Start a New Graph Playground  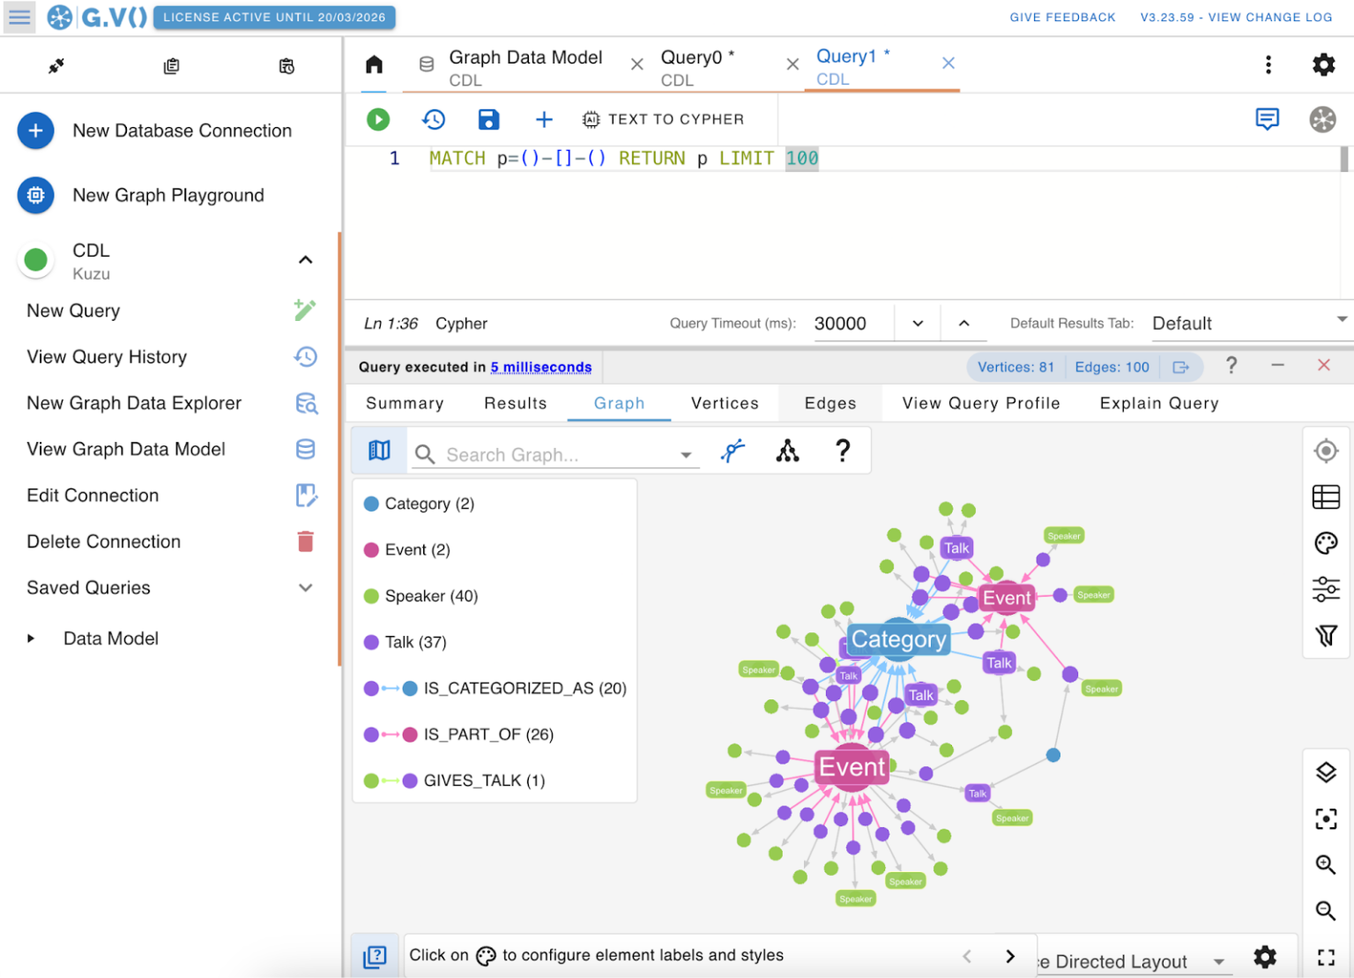168,195
